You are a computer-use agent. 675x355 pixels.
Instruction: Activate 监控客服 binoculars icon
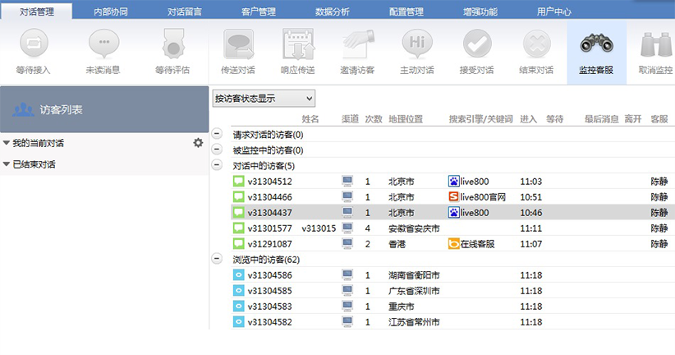click(596, 43)
